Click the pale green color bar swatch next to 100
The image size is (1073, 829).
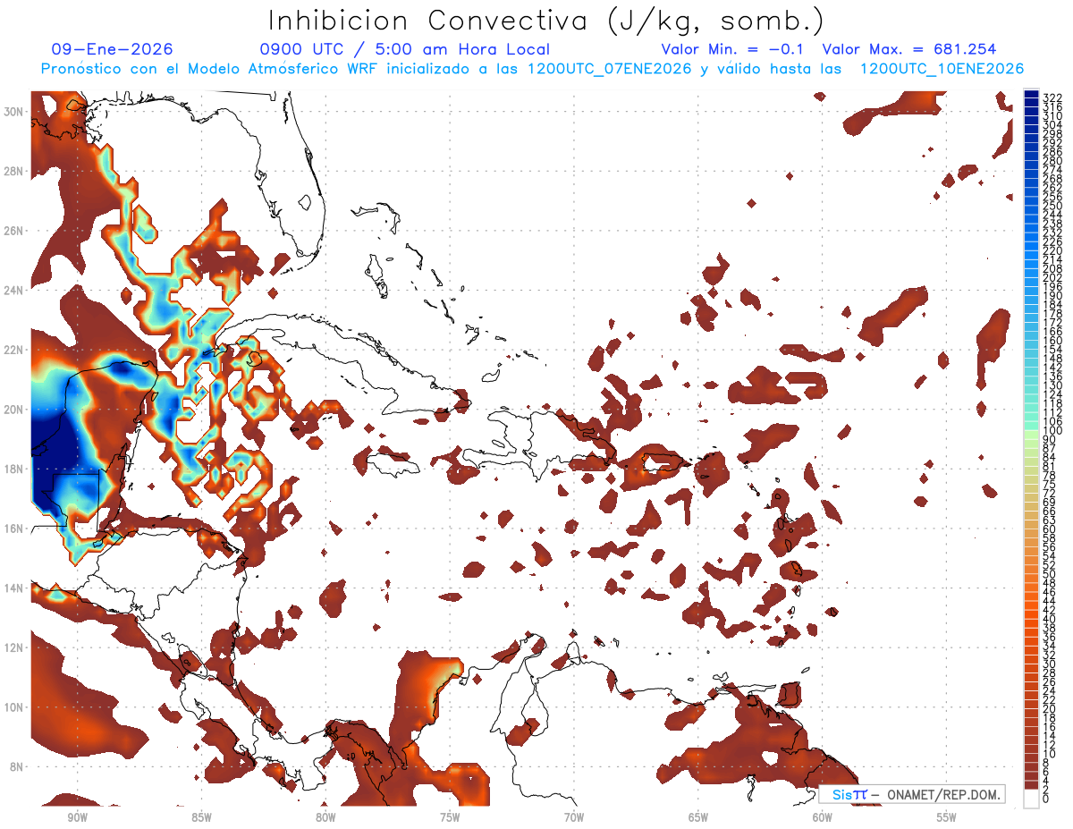pos(1032,434)
